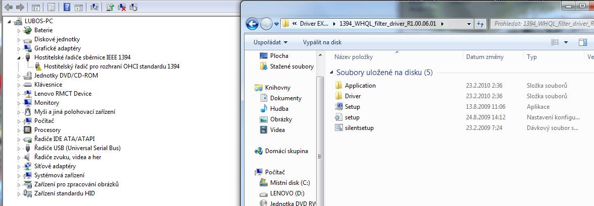Click Scan for hardware changes toolbar icon
Image resolution: width=594 pixels, height=206 pixels.
tap(94, 8)
